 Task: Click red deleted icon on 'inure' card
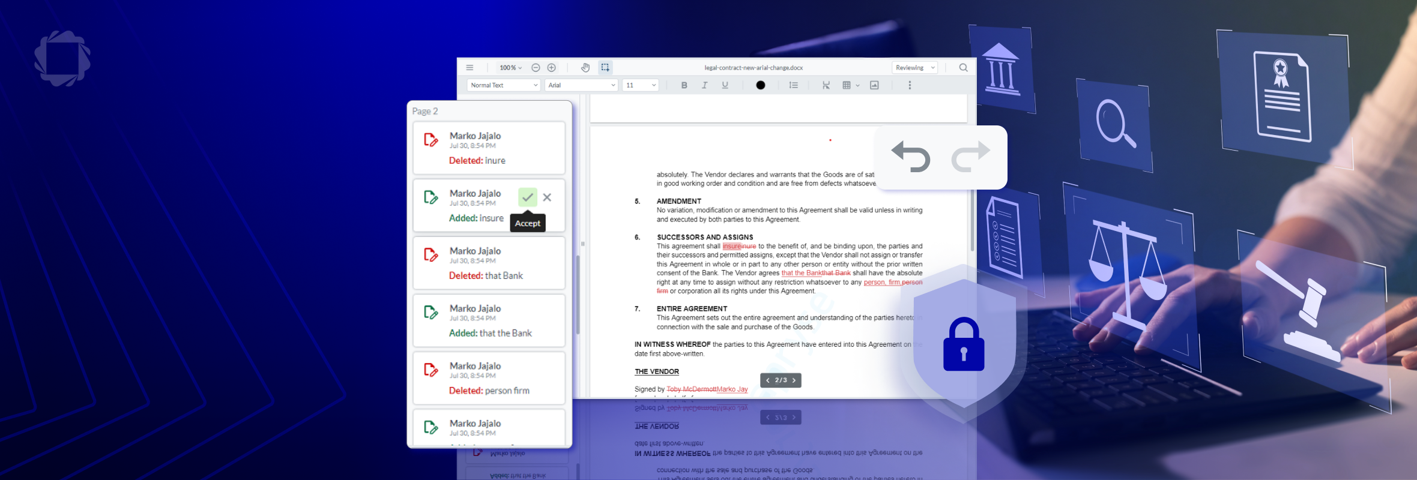(431, 140)
